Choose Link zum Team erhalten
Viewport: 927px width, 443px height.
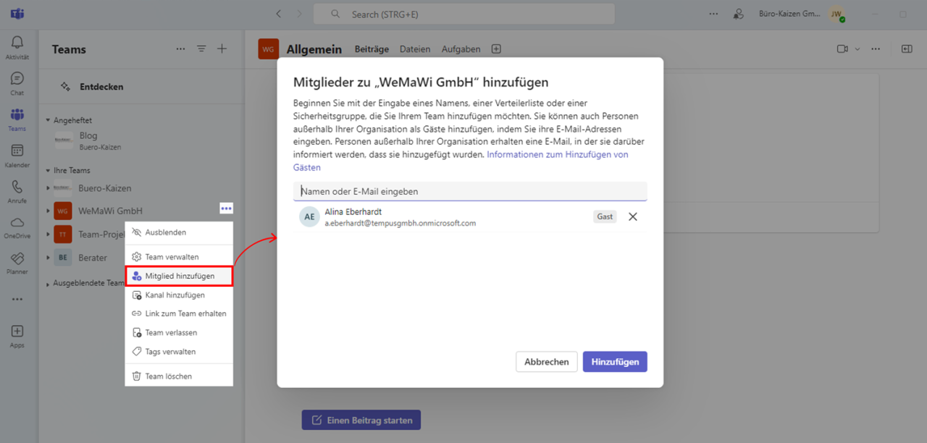[x=179, y=313]
